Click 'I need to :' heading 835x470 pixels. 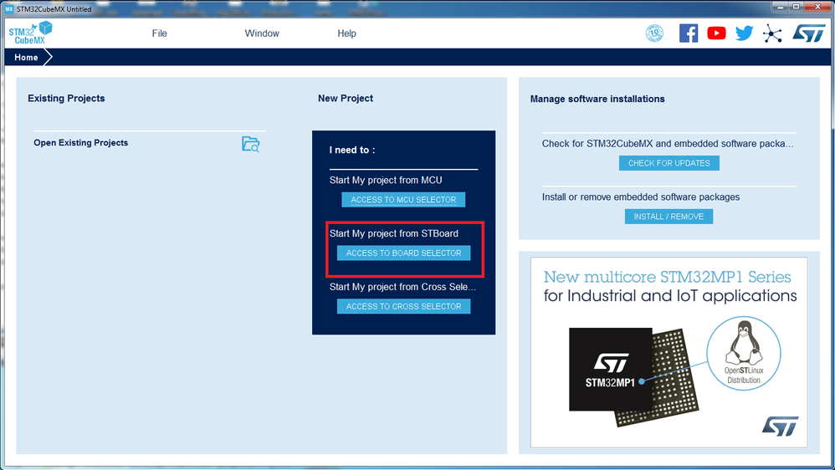coord(352,150)
